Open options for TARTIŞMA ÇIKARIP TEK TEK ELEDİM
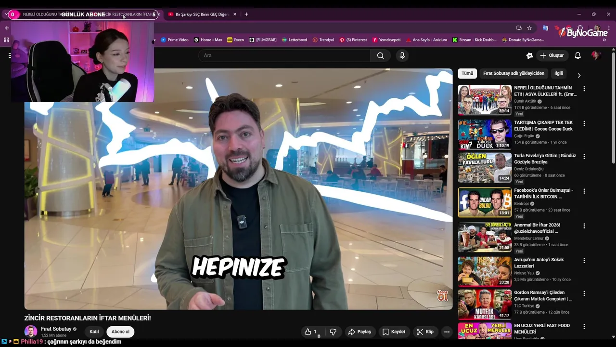 coord(584,123)
